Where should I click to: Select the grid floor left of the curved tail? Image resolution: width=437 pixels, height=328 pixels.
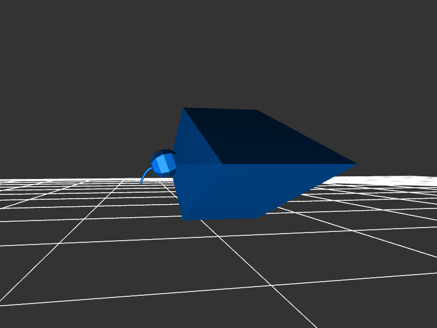point(82,188)
